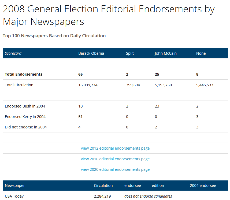Click the Did not endorse in 2004 label
This screenshot has height=200, width=230.
tap(26, 127)
